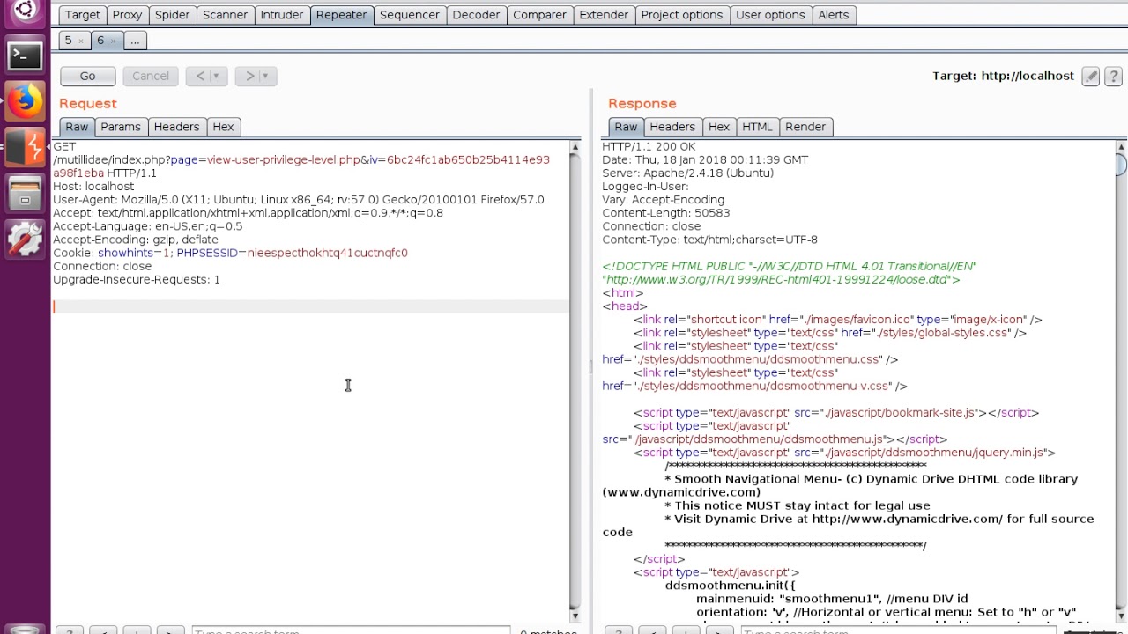Click 'Target: http://localhost' label
Viewport: 1128px width, 634px height.
coord(1003,76)
